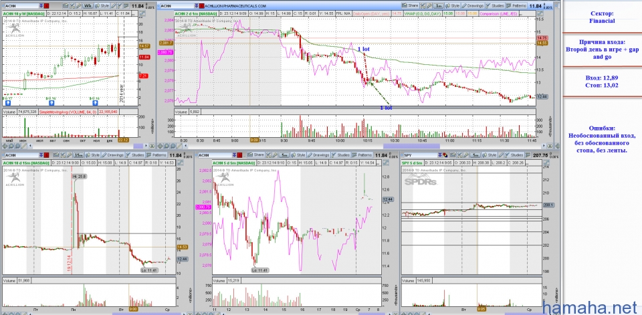This screenshot has width=642, height=315.
Task: Open the symbol dropdown arrow of the SPY chart
Action: (440, 155)
